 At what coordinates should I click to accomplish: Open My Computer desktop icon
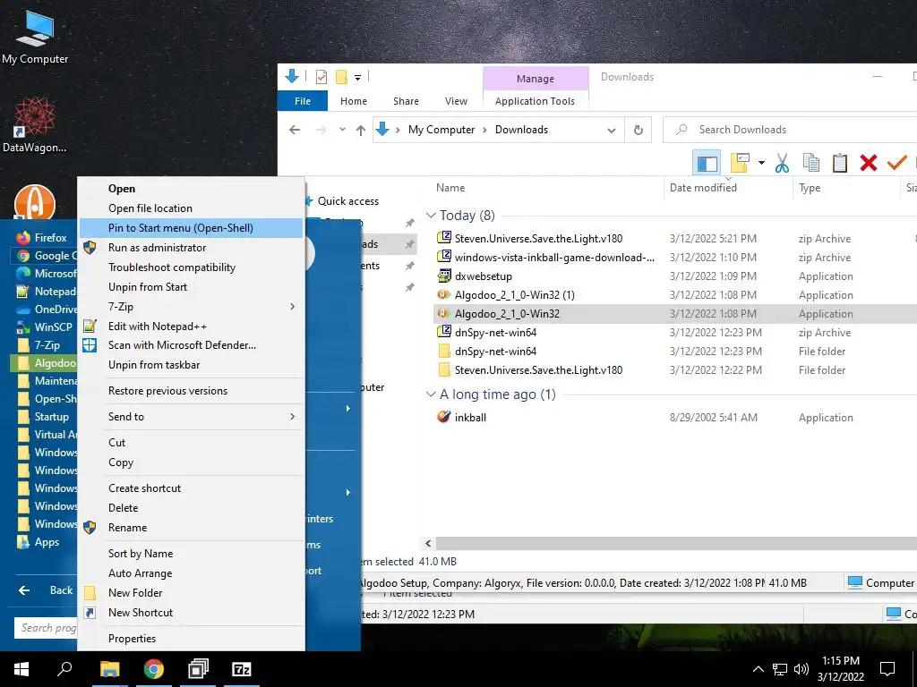click(x=35, y=37)
